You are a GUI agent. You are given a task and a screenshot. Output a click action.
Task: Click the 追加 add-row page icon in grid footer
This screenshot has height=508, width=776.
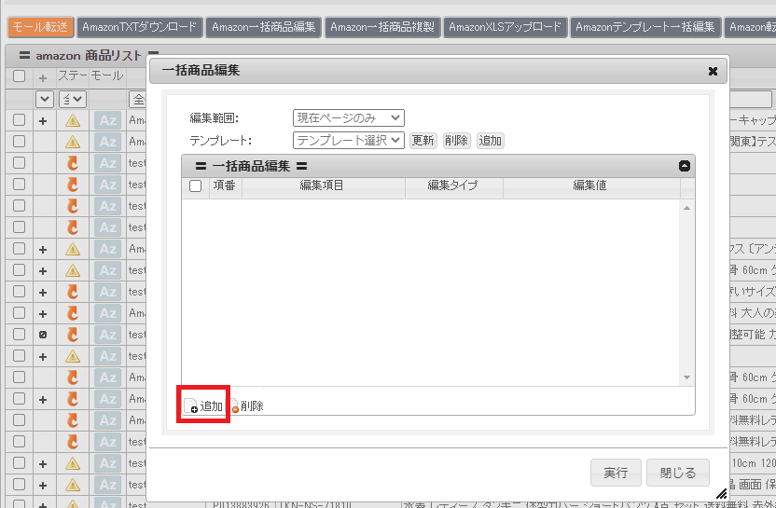190,406
